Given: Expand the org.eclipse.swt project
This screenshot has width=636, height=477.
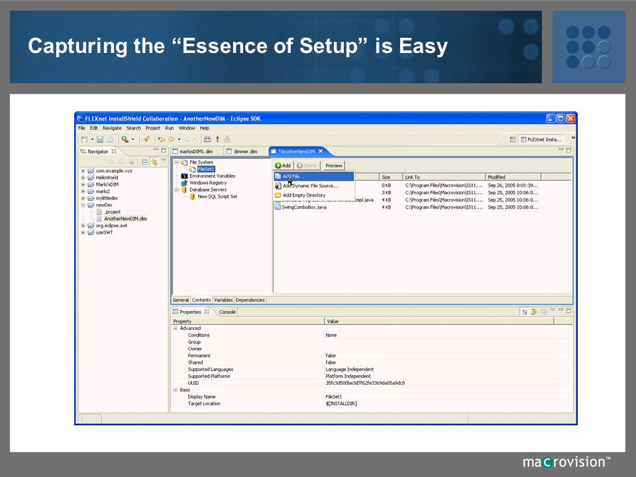Looking at the screenshot, I should [83, 225].
